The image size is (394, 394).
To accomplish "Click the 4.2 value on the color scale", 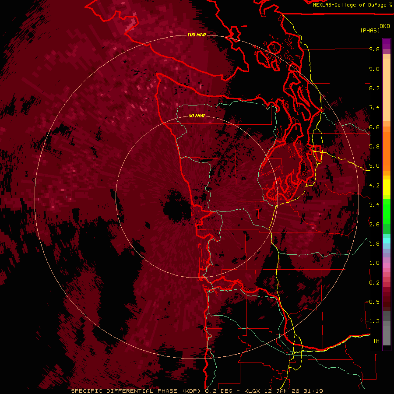I will [374, 186].
